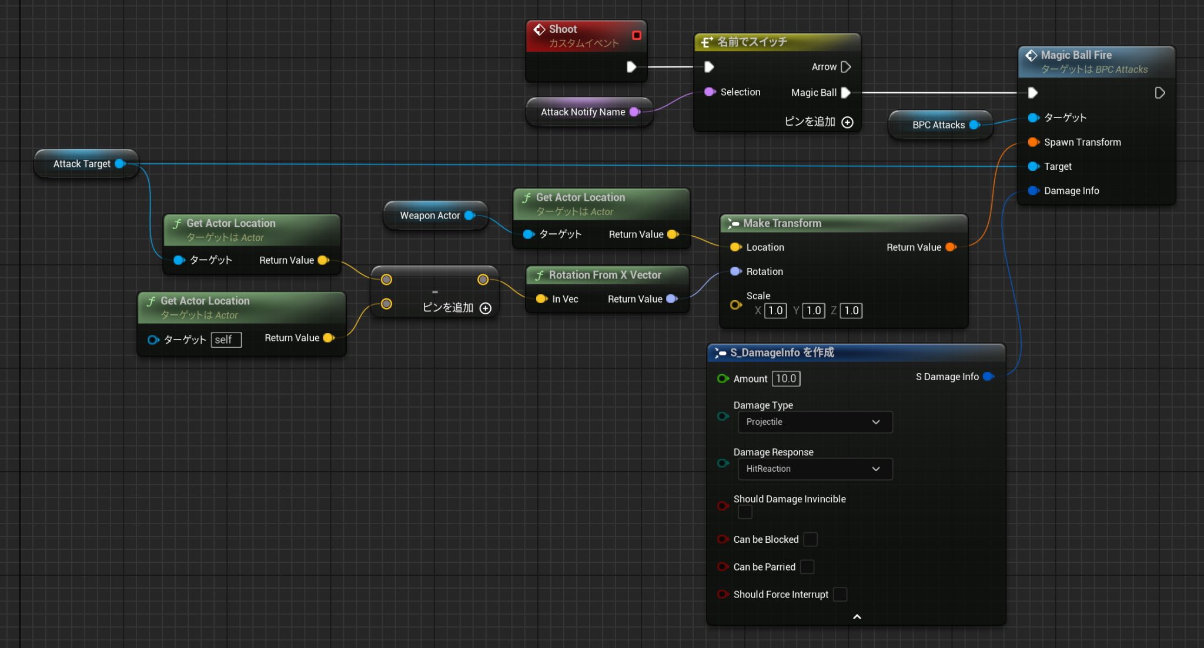Click the Amount value field showing 10.0
The width and height of the screenshot is (1204, 648).
coord(785,379)
